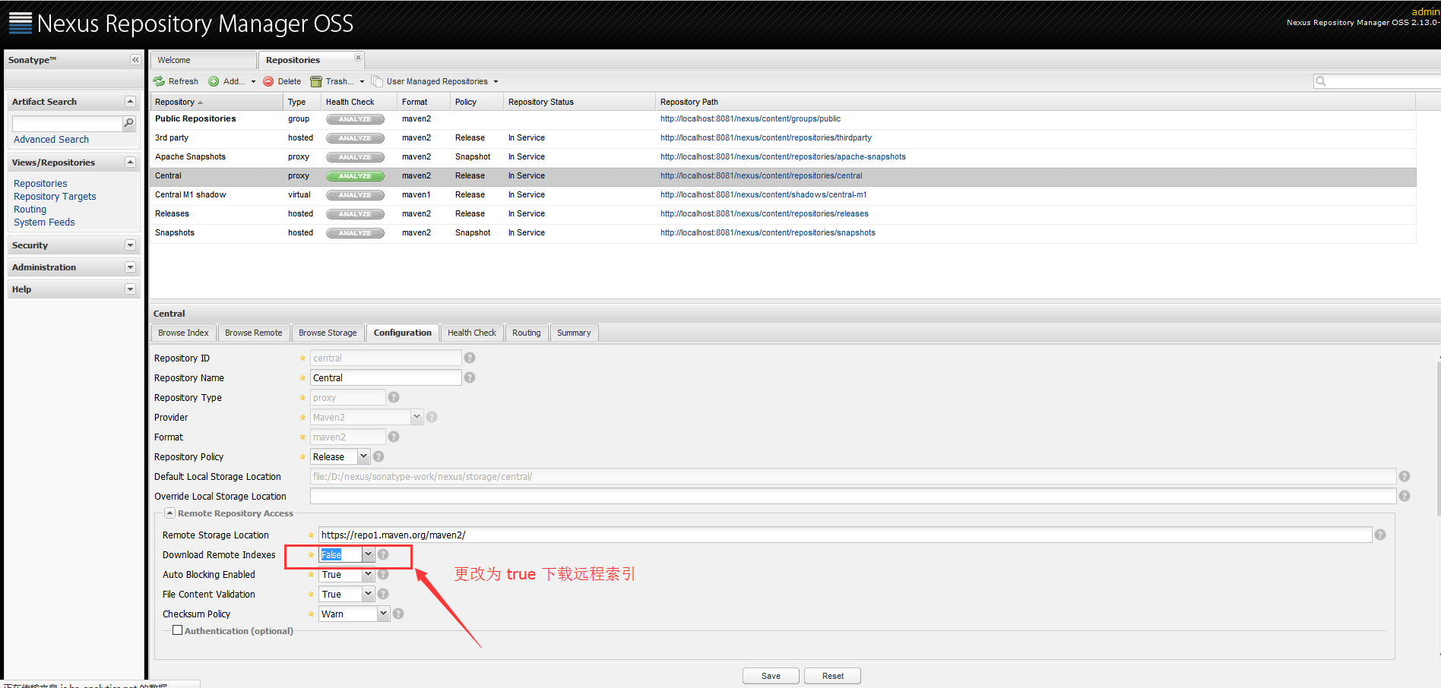This screenshot has height=688, width=1441.
Task: Switch to the Welcome tab
Action: [203, 60]
